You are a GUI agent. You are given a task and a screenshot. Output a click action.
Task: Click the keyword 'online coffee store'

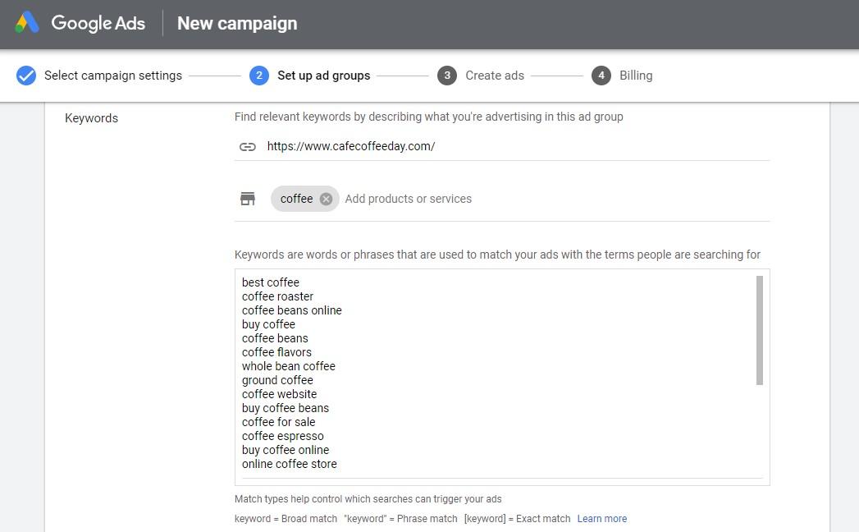pyautogui.click(x=290, y=464)
